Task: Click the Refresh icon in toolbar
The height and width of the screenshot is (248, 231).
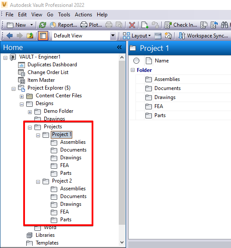Action: pyautogui.click(x=43, y=25)
